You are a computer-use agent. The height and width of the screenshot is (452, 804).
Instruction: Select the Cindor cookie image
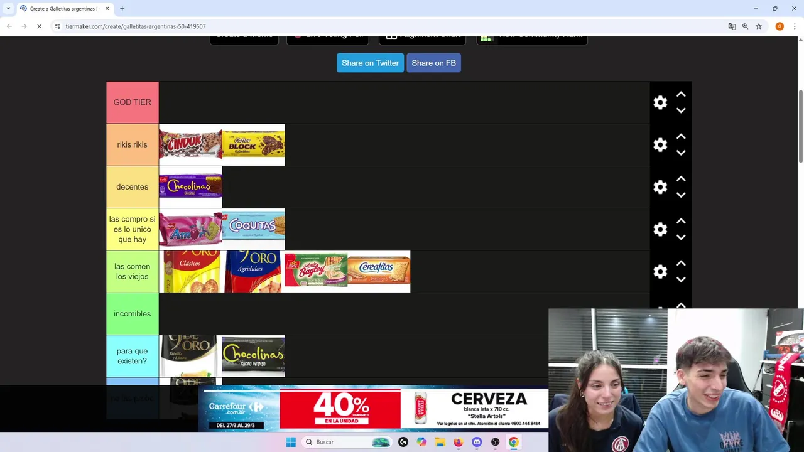coord(190,145)
